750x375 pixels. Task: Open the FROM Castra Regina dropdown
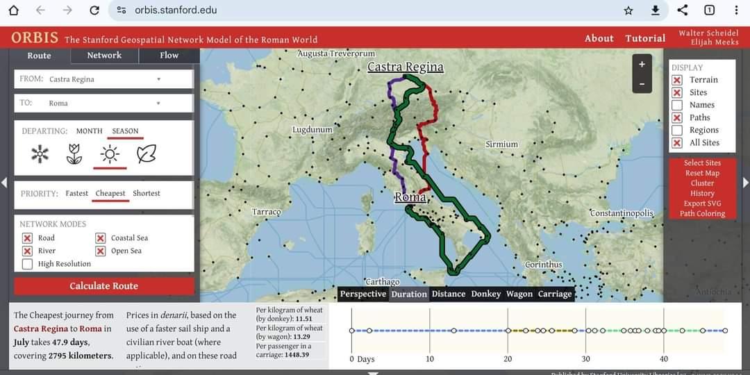click(x=103, y=79)
